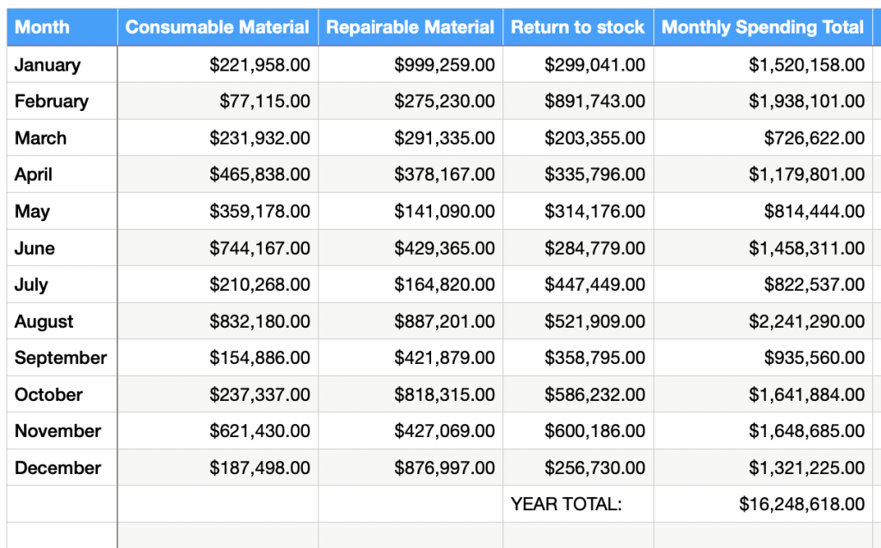The image size is (881, 548).
Task: Click the January row label
Action: (47, 65)
